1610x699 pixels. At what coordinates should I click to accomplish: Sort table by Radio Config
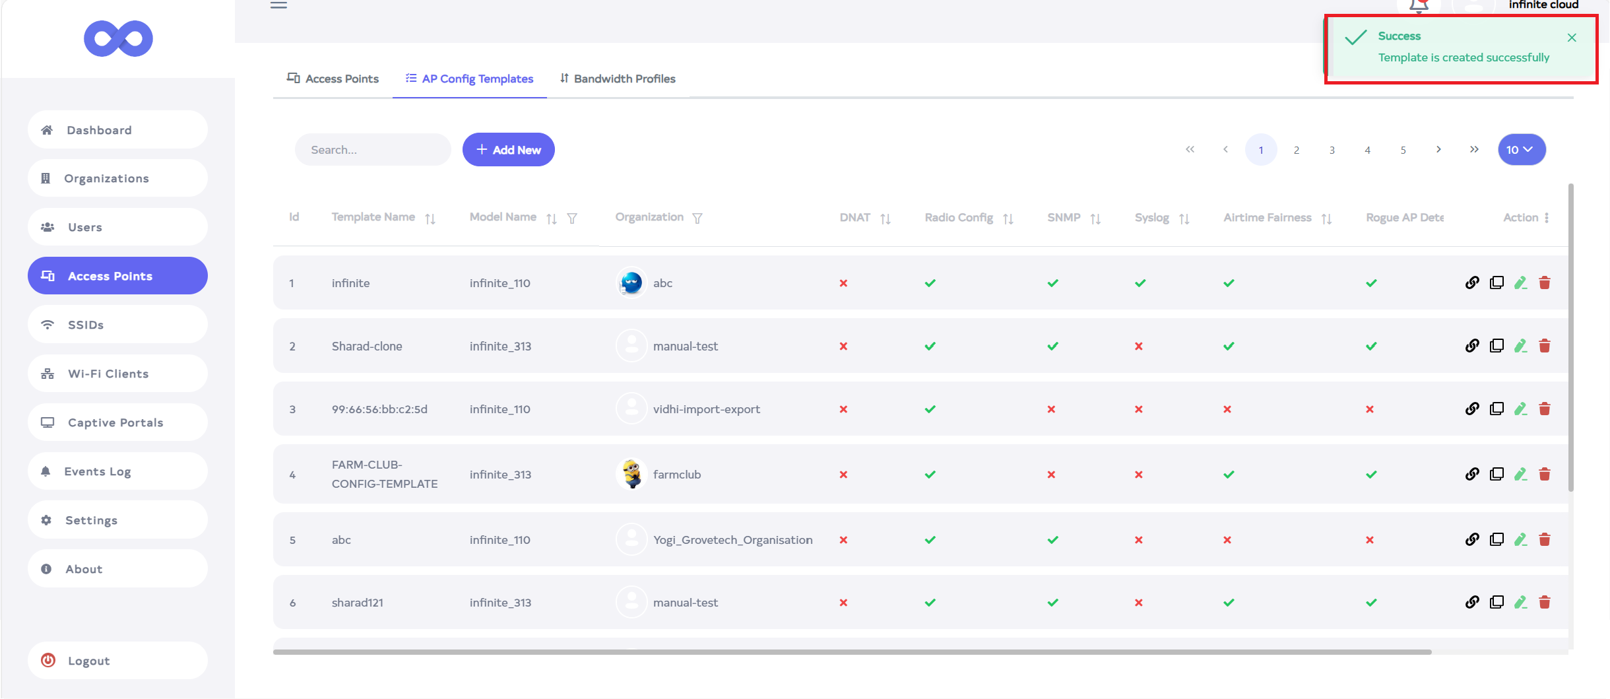pyautogui.click(x=1008, y=218)
